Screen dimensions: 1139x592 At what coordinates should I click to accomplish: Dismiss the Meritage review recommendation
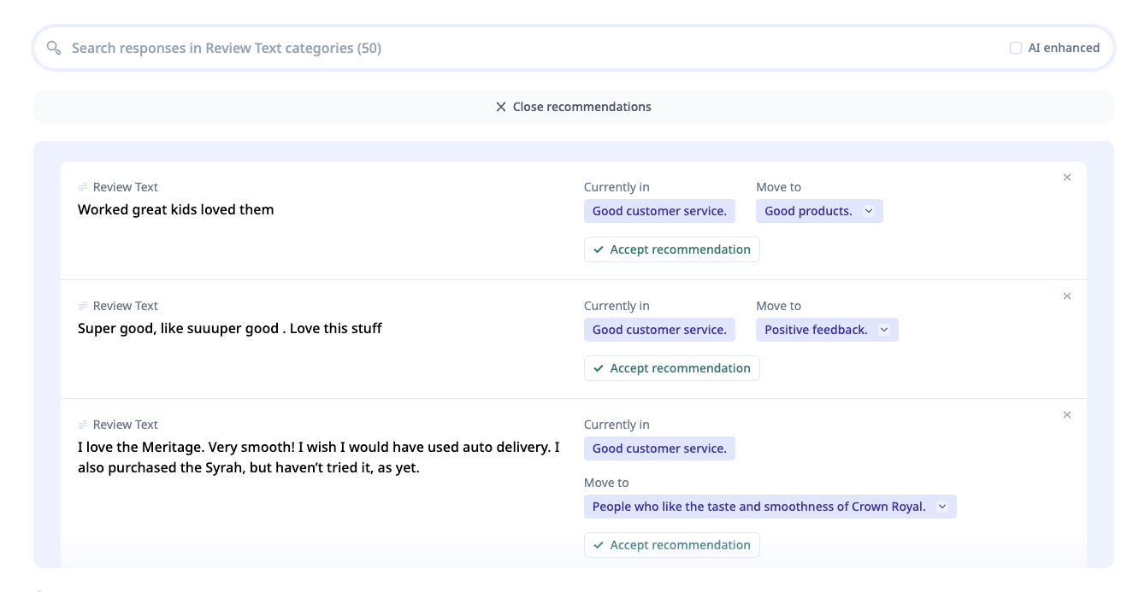[x=1066, y=415]
